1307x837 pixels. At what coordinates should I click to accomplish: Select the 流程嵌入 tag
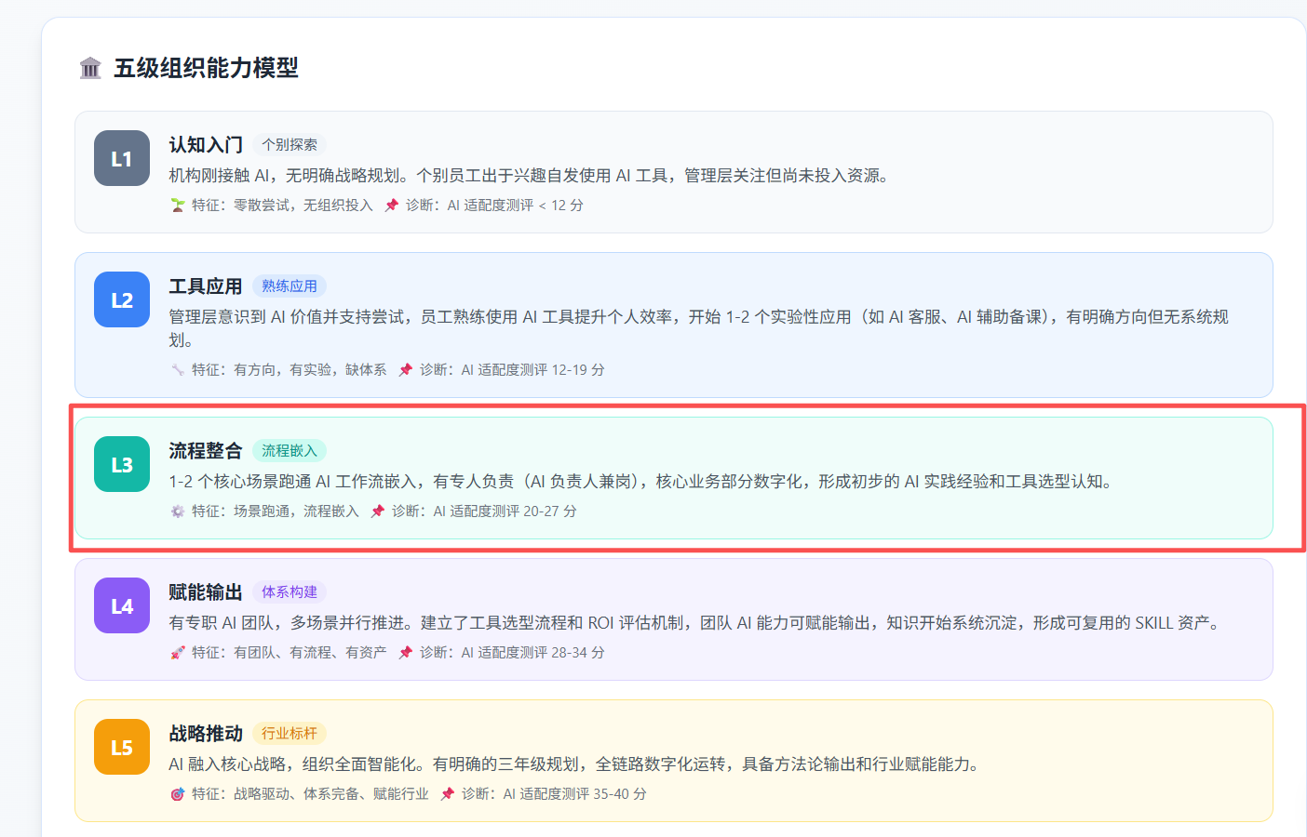pyautogui.click(x=290, y=450)
